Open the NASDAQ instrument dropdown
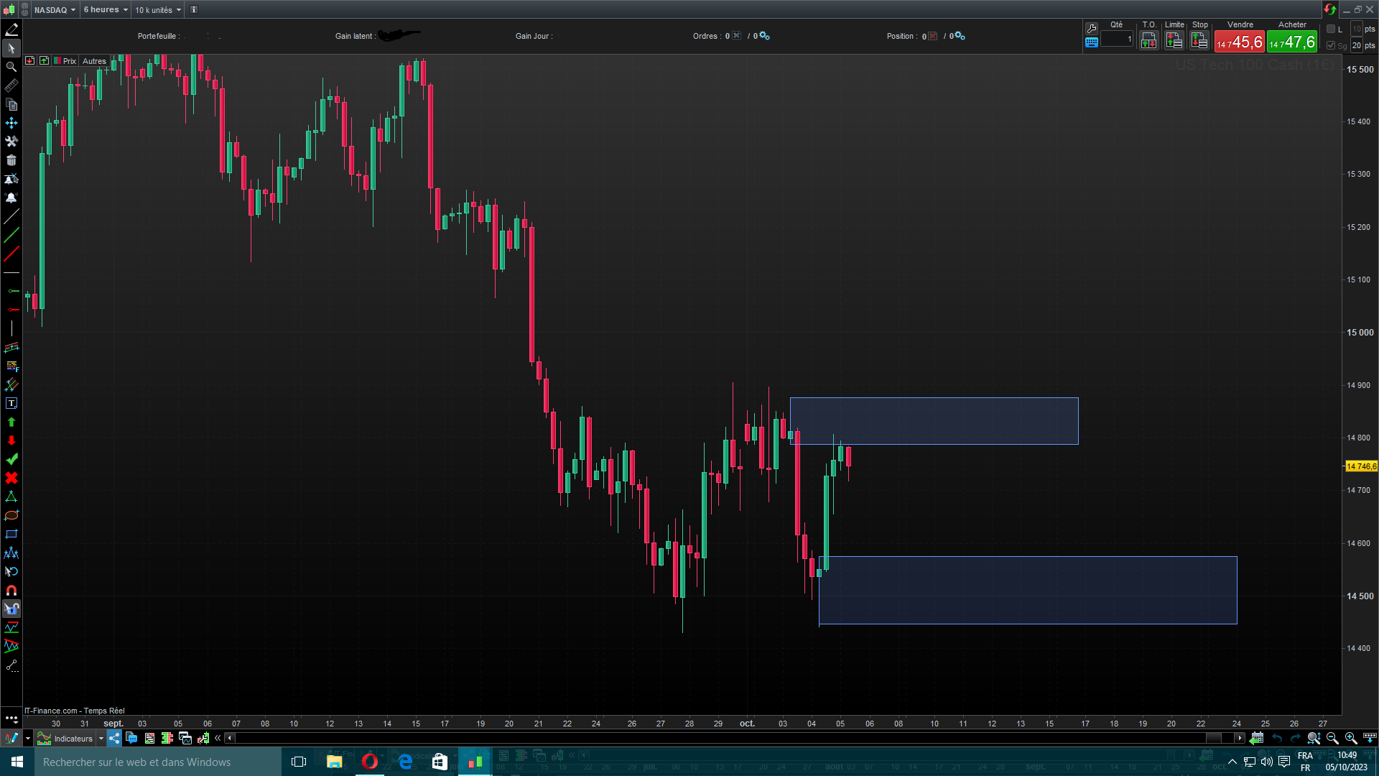 pyautogui.click(x=55, y=10)
